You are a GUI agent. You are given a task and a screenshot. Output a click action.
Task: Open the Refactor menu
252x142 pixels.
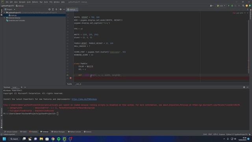[x=35, y=2]
